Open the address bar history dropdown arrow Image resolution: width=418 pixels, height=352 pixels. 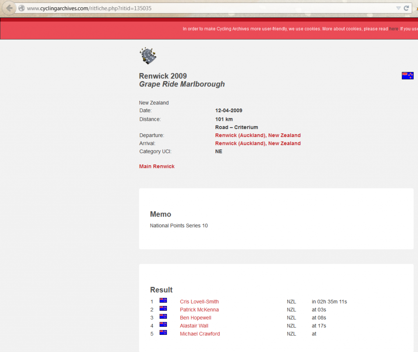coord(398,8)
